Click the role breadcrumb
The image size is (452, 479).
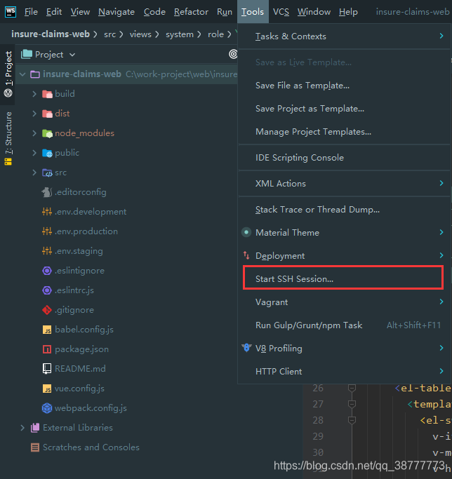click(x=215, y=34)
